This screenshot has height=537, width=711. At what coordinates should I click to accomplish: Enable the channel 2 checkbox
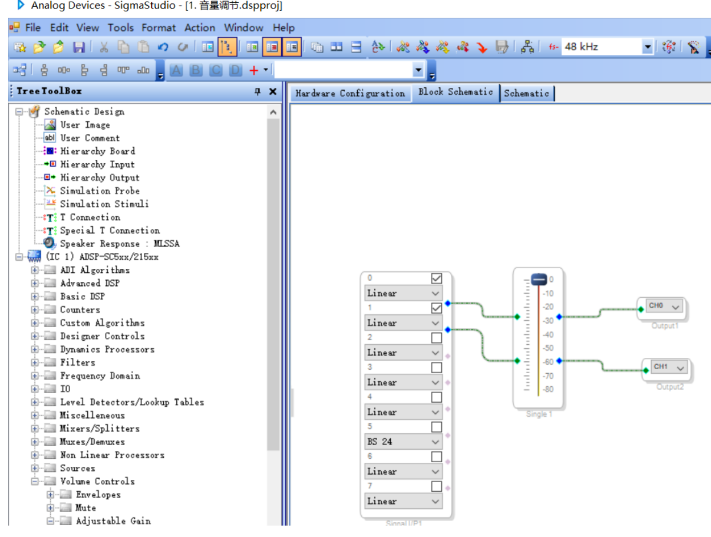coord(437,338)
